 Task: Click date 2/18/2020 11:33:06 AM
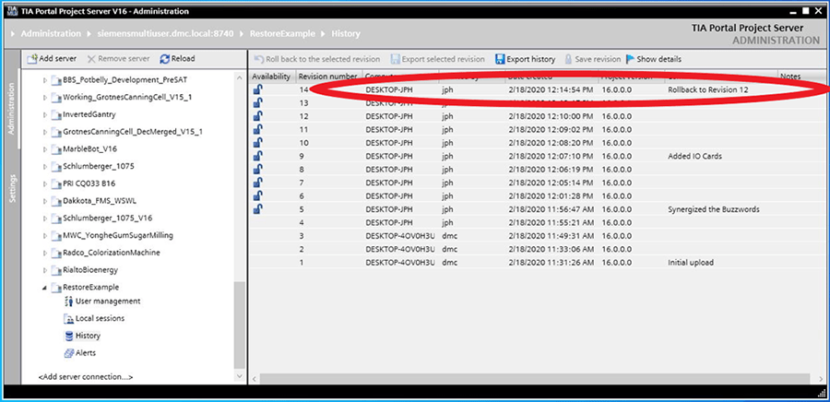click(551, 249)
